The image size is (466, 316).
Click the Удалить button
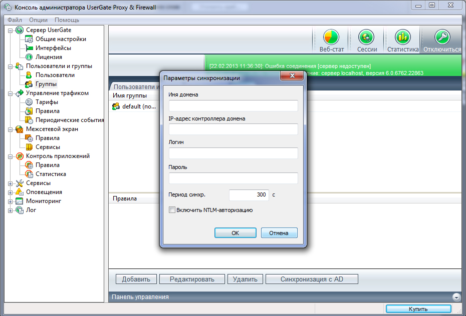pos(245,279)
